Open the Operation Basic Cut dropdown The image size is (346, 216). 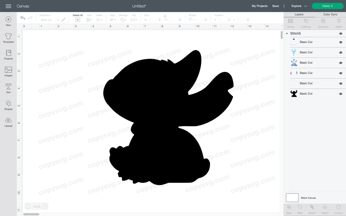(x=49, y=20)
